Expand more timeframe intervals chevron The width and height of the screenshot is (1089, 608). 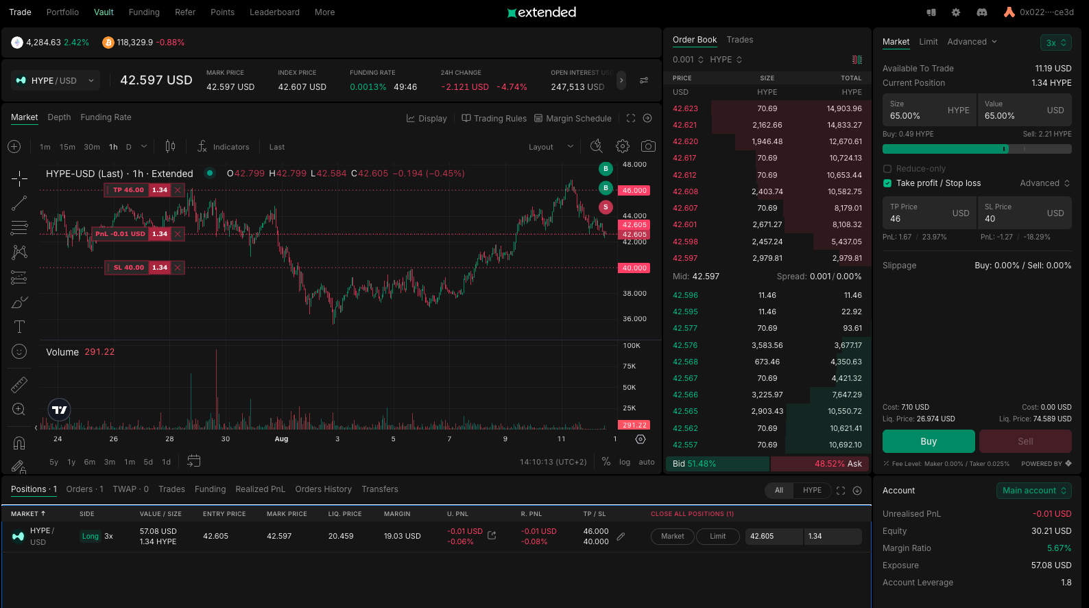point(144,146)
